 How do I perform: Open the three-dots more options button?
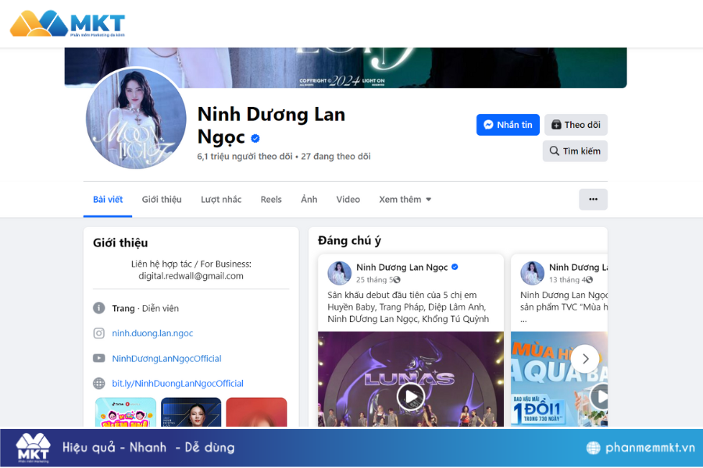(593, 200)
